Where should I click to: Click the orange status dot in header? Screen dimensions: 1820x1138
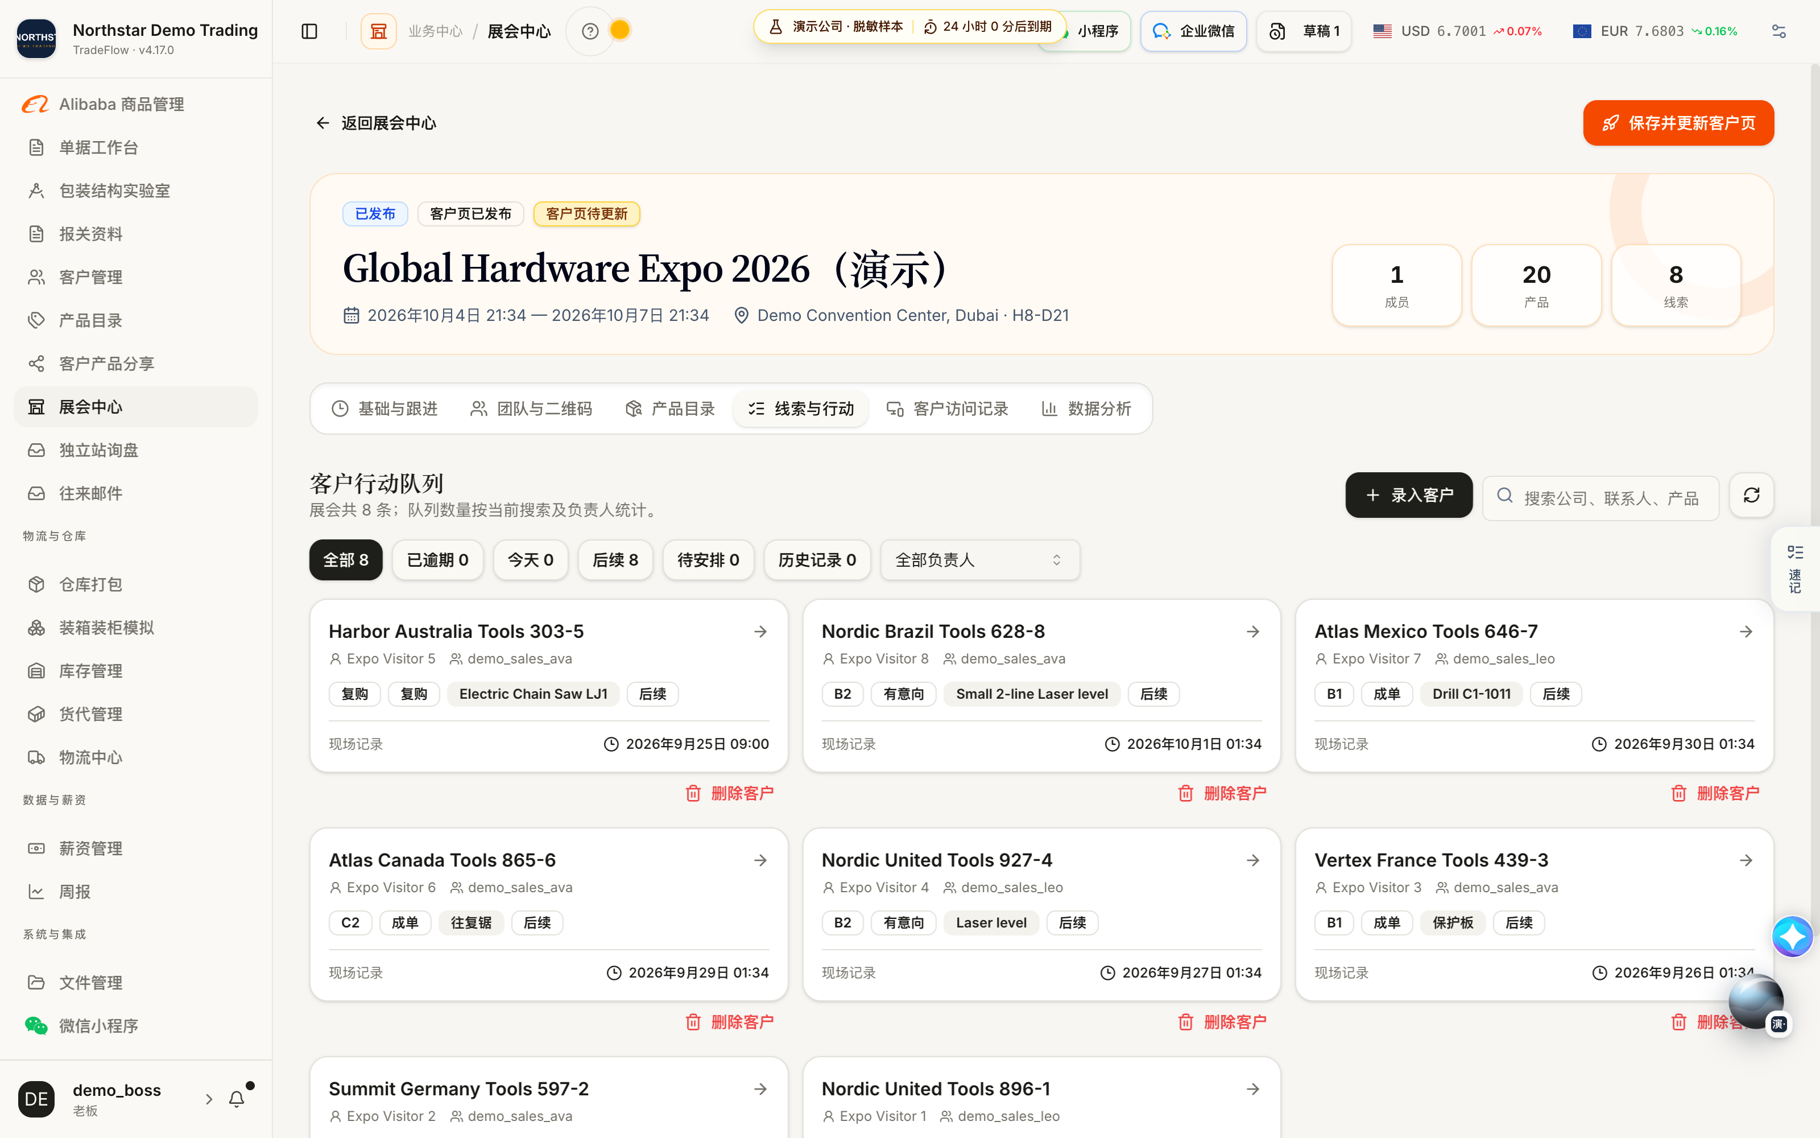(x=620, y=30)
